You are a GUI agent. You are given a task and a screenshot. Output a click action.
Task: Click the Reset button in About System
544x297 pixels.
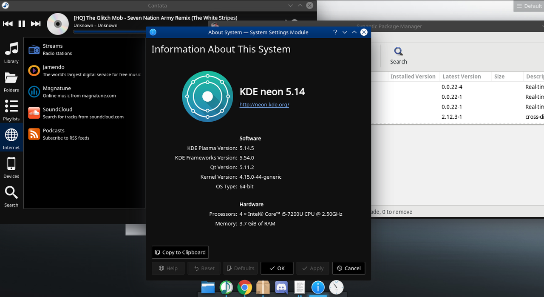click(x=204, y=268)
